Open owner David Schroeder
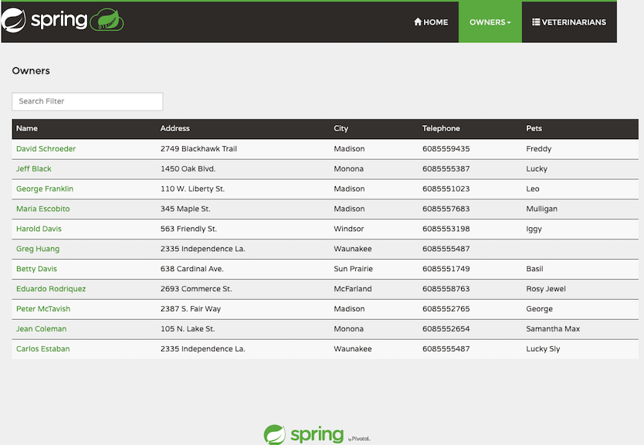This screenshot has width=644, height=445. tap(46, 149)
